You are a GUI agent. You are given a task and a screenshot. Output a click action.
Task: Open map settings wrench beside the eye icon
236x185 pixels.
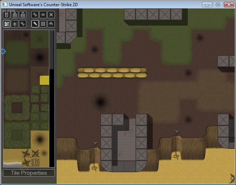[x=35, y=15]
